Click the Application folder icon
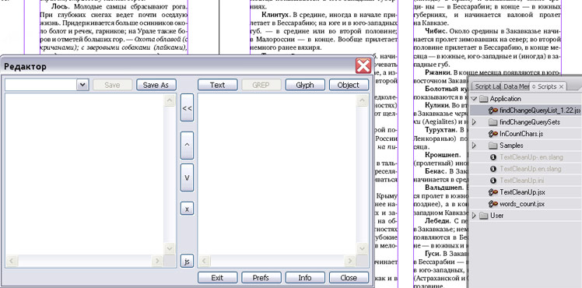Viewport: 582px width, 288px height. pyautogui.click(x=484, y=99)
